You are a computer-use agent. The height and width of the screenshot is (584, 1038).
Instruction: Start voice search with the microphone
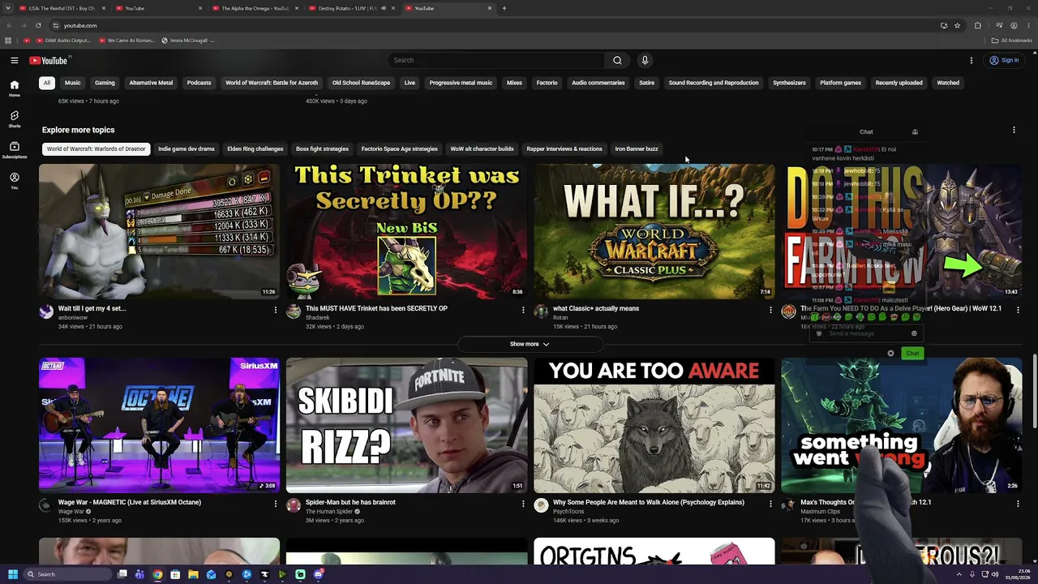click(645, 60)
